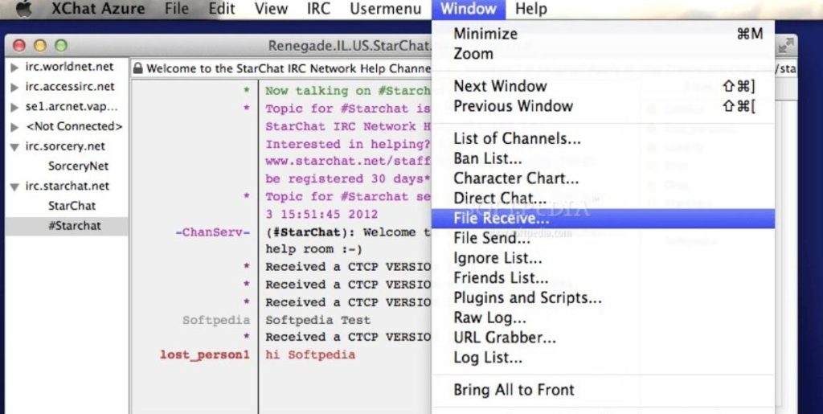Open Friends List...
The height and width of the screenshot is (414, 823).
point(603,278)
